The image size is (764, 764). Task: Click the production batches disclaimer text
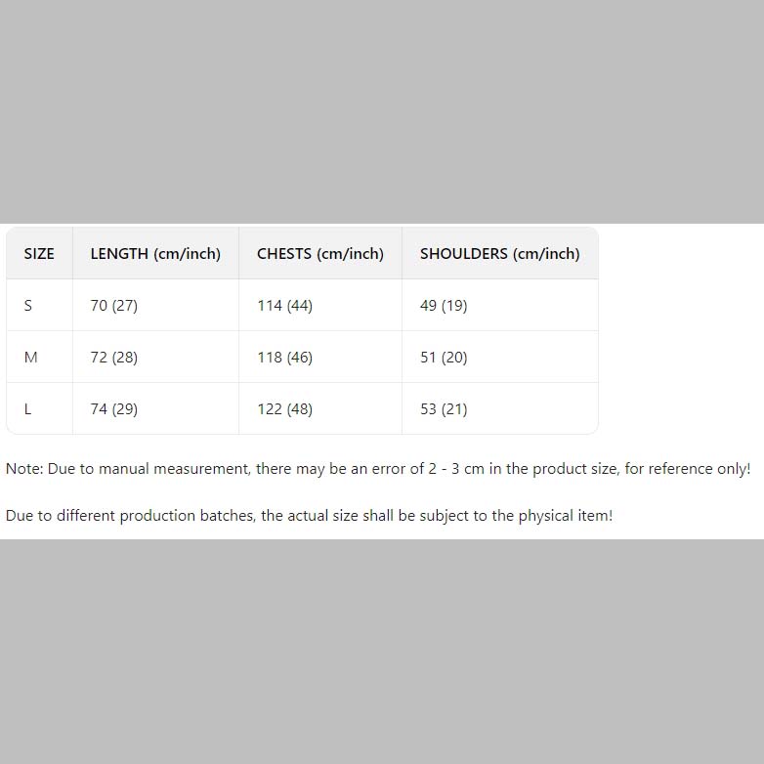tap(309, 516)
